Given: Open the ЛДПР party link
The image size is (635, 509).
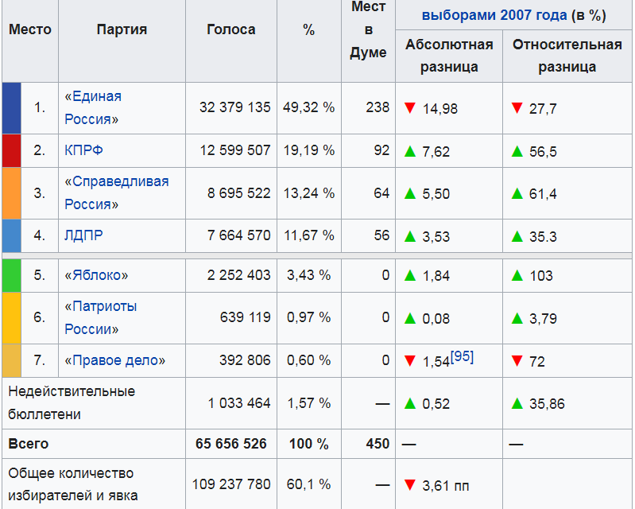Looking at the screenshot, I should tap(83, 235).
